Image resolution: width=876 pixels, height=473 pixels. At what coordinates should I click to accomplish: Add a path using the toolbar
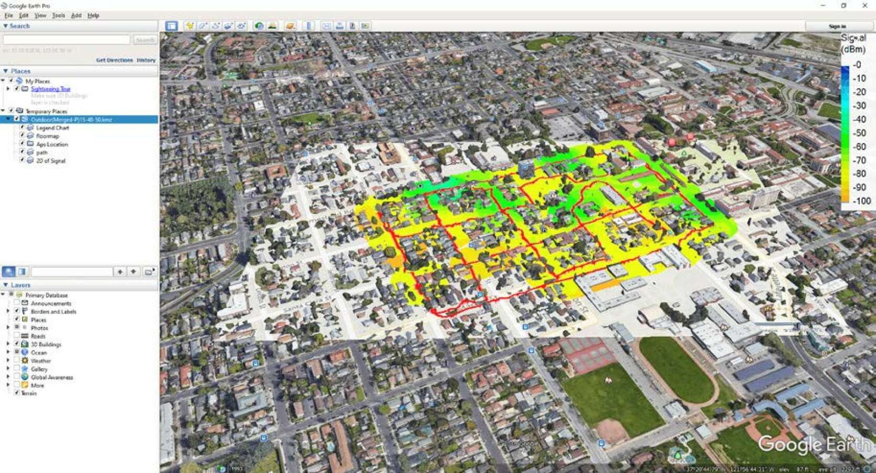[x=215, y=26]
